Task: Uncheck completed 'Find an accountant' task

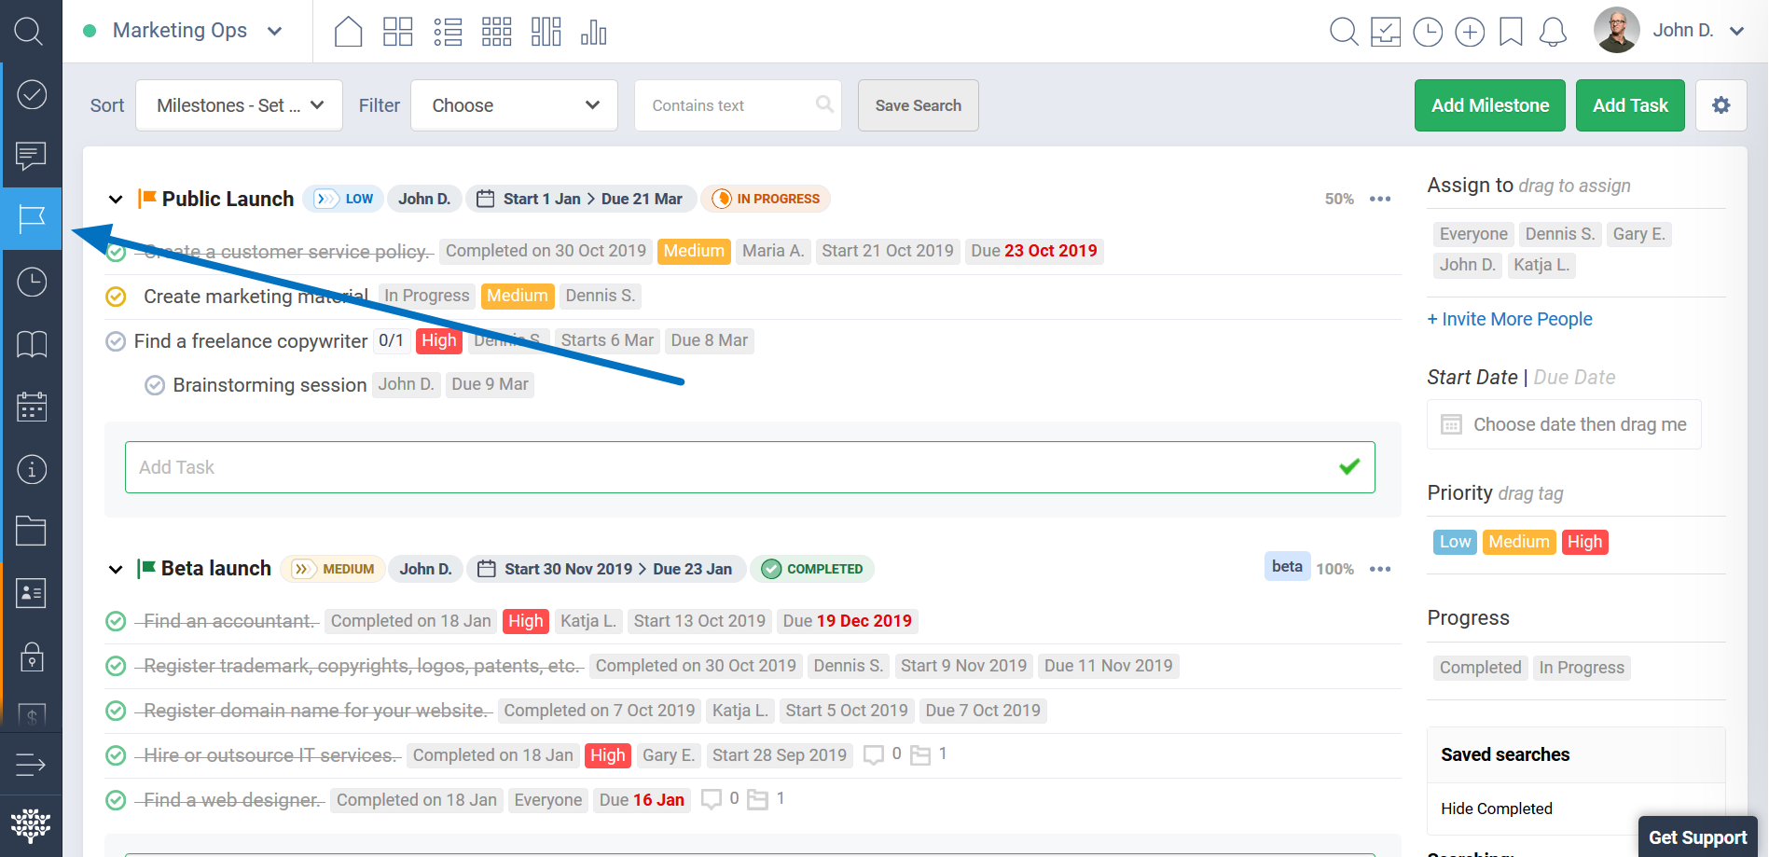Action: (116, 621)
